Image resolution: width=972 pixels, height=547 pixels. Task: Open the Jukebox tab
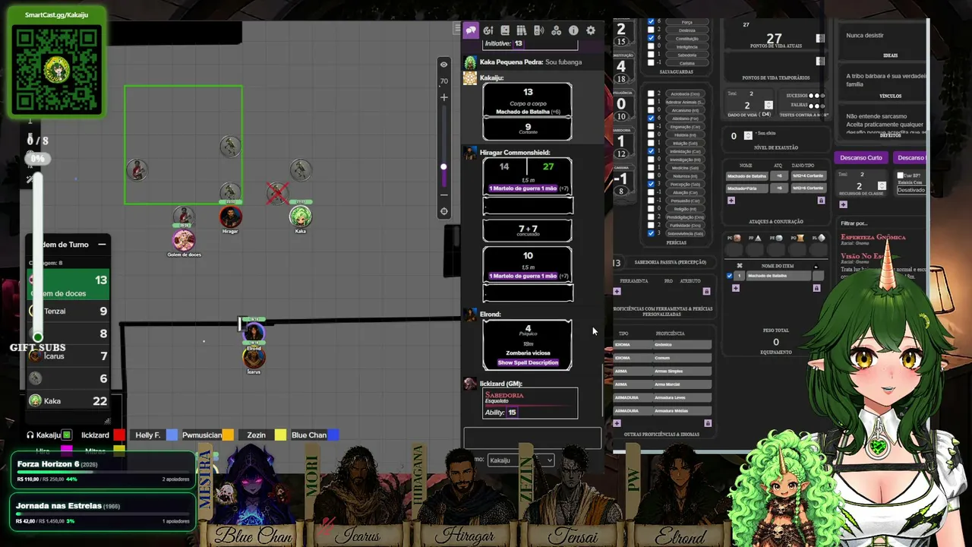pos(539,30)
